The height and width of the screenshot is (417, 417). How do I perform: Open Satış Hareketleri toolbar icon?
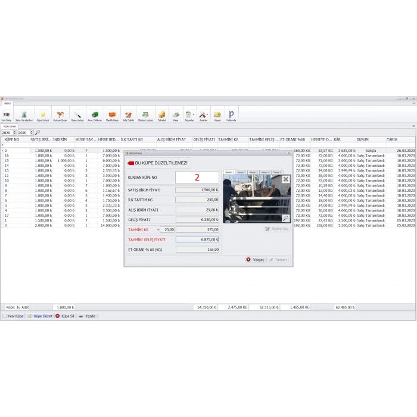24,114
